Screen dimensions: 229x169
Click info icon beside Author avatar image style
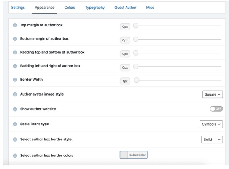pos(15,94)
